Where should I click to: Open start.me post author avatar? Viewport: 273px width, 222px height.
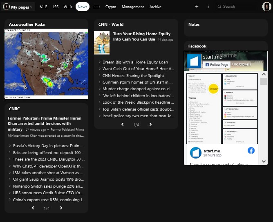coord(196,153)
